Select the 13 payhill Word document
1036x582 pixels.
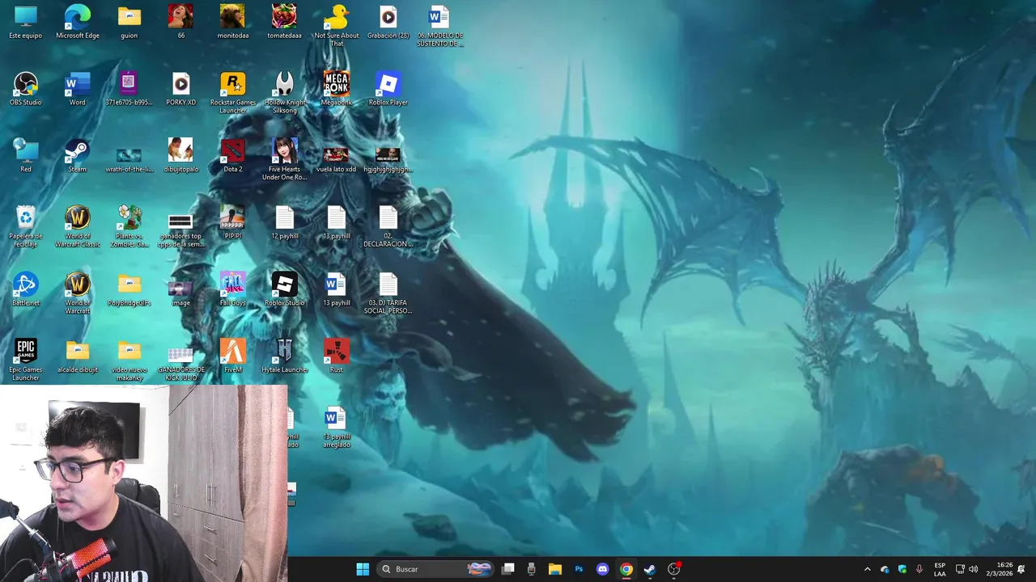point(336,289)
